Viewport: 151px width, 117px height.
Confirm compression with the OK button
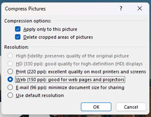(x=96, y=107)
